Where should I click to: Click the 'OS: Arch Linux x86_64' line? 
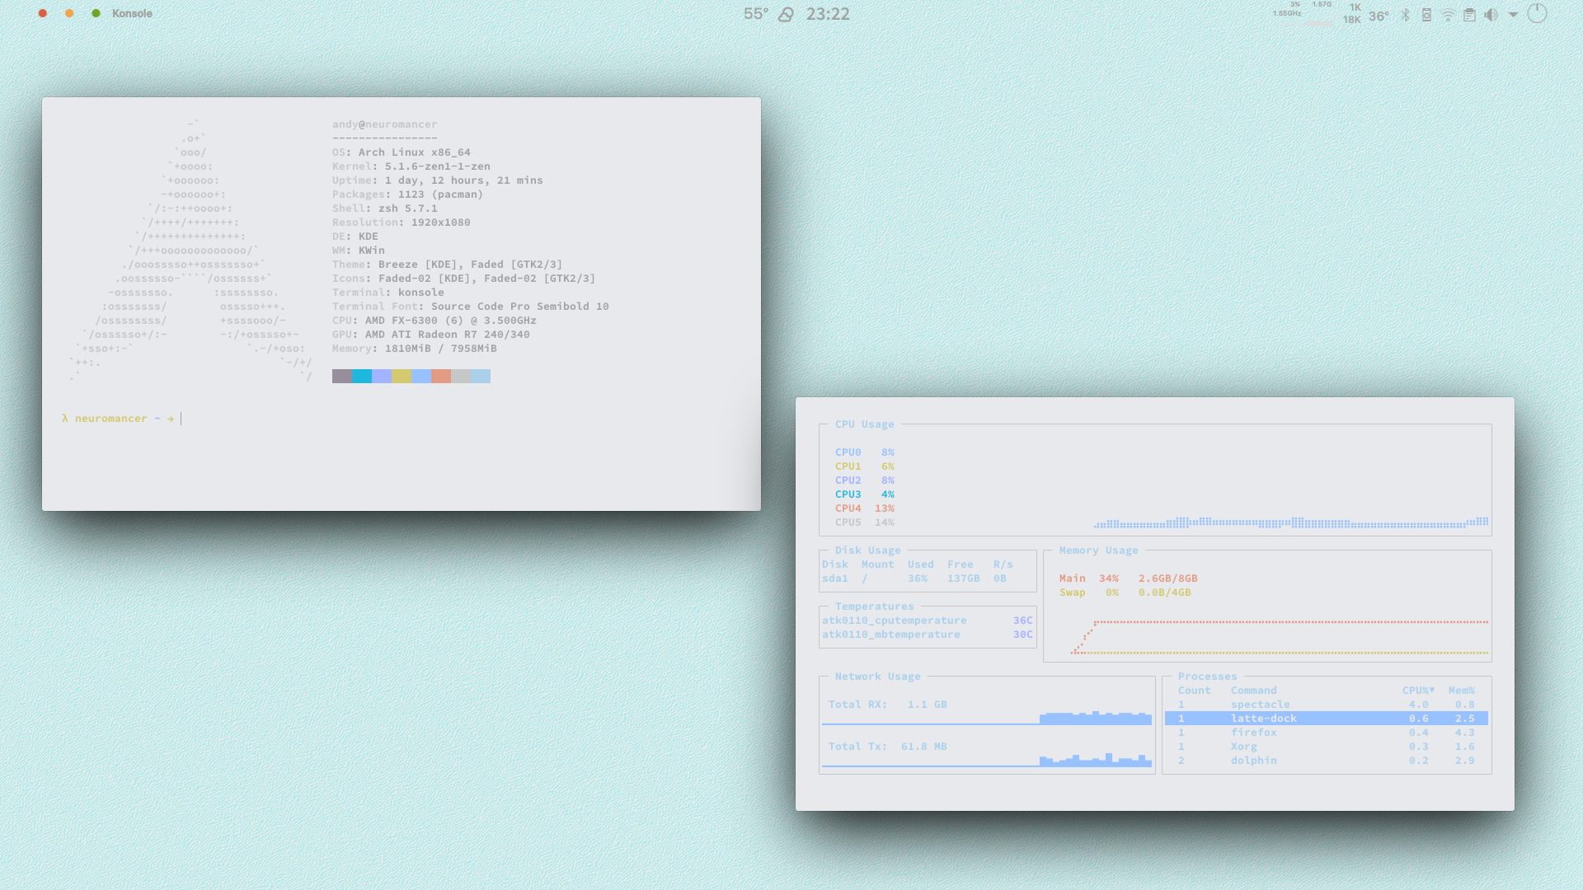(x=402, y=152)
